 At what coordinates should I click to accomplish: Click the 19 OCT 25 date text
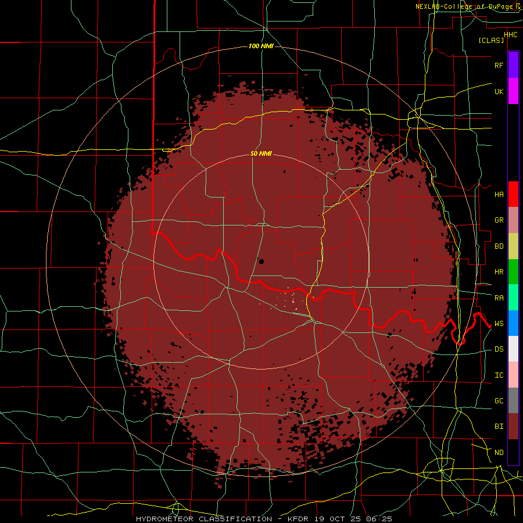tap(338, 519)
